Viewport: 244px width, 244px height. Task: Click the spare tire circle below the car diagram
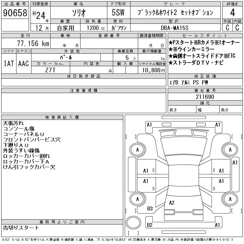[x=133, y=222]
